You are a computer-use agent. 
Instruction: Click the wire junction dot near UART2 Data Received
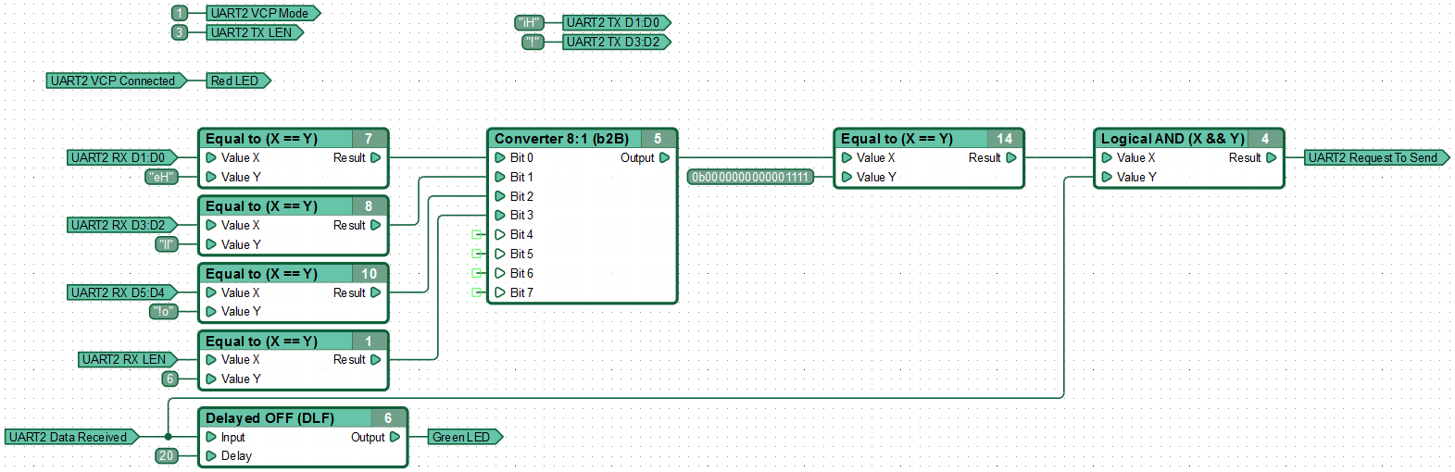pos(168,437)
